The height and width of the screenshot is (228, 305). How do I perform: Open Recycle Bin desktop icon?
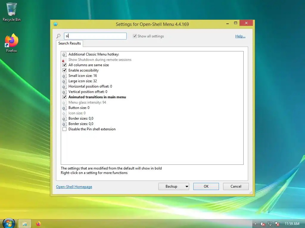point(12,12)
